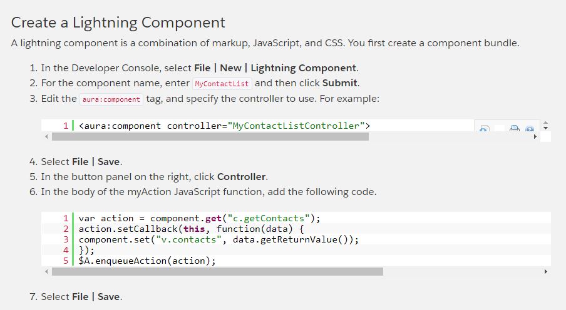Click line number 3 in JavaScript code block
The width and height of the screenshot is (566, 310).
coord(65,239)
